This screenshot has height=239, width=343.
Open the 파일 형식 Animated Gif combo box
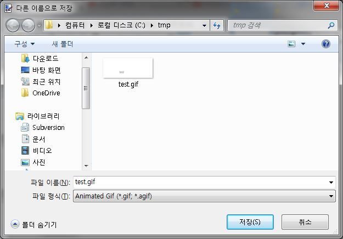(204, 196)
